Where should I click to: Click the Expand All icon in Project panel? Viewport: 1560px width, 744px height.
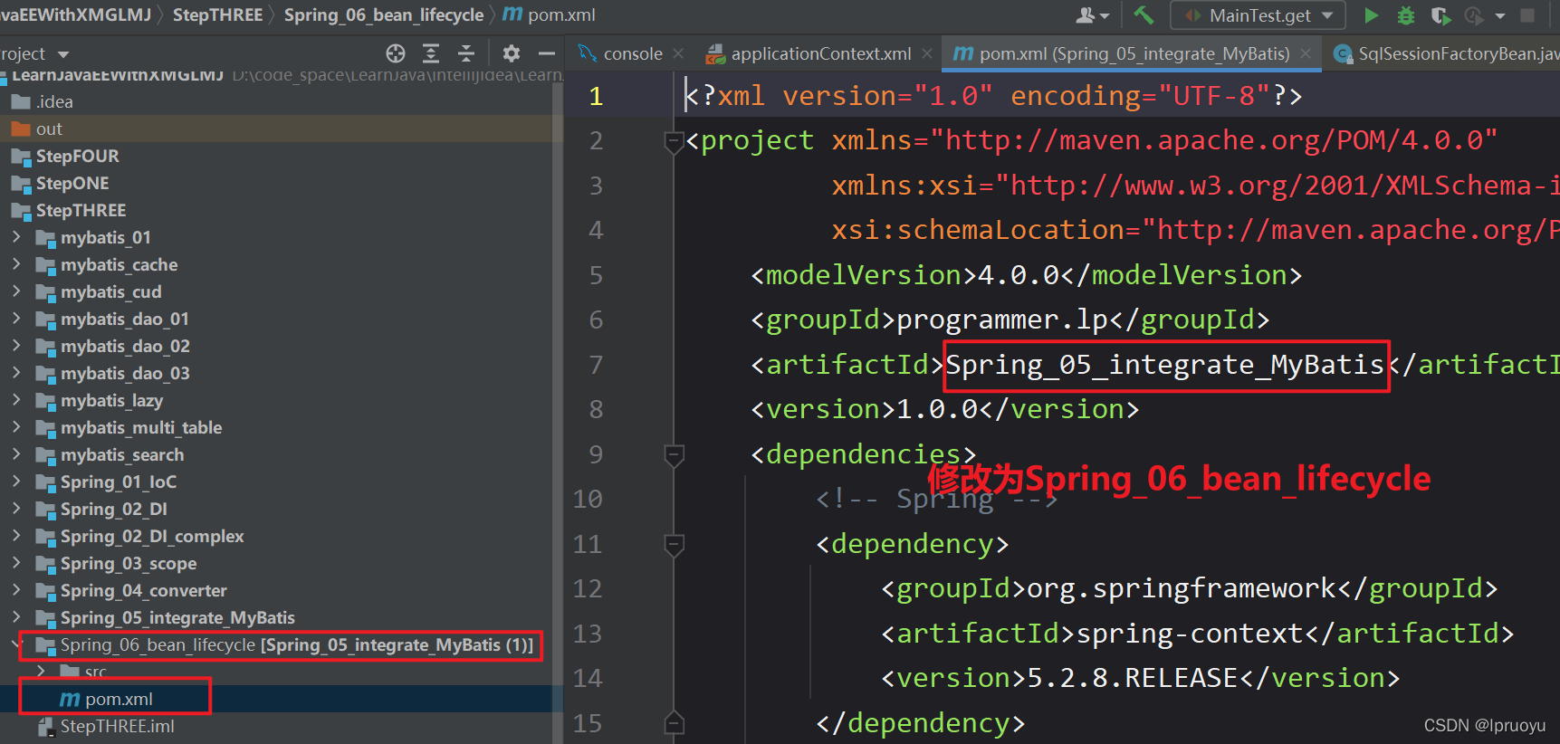431,53
